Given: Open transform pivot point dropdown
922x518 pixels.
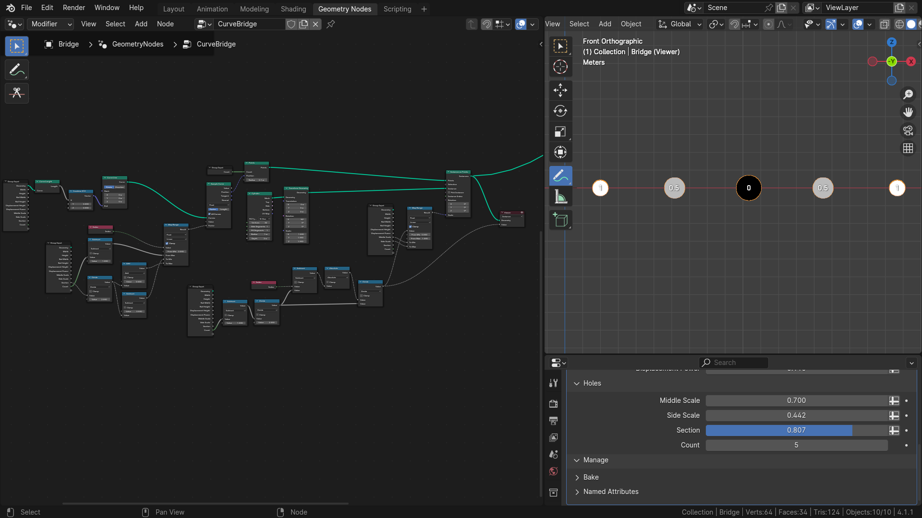Looking at the screenshot, I should click(x=716, y=24).
